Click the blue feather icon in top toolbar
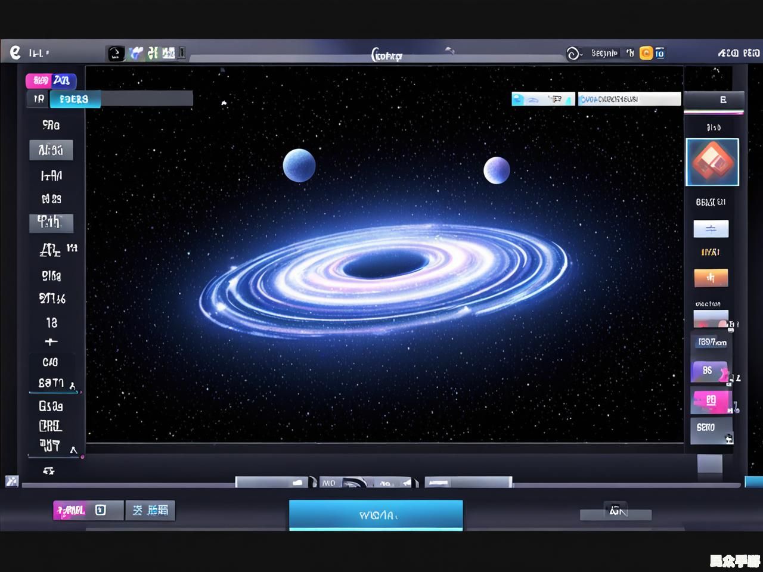The image size is (763, 572). [137, 54]
